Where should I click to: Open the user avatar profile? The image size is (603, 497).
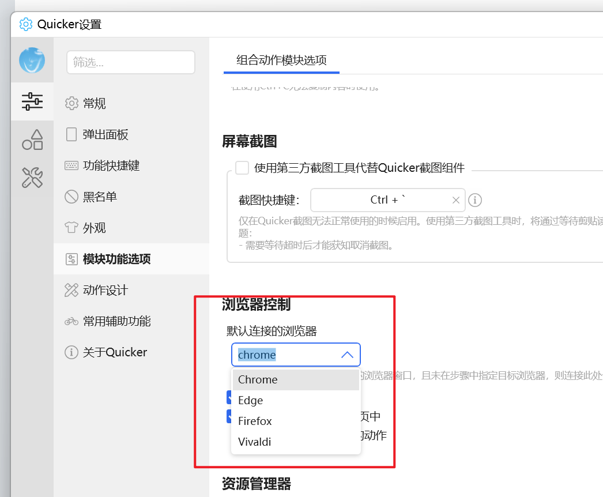pyautogui.click(x=32, y=61)
